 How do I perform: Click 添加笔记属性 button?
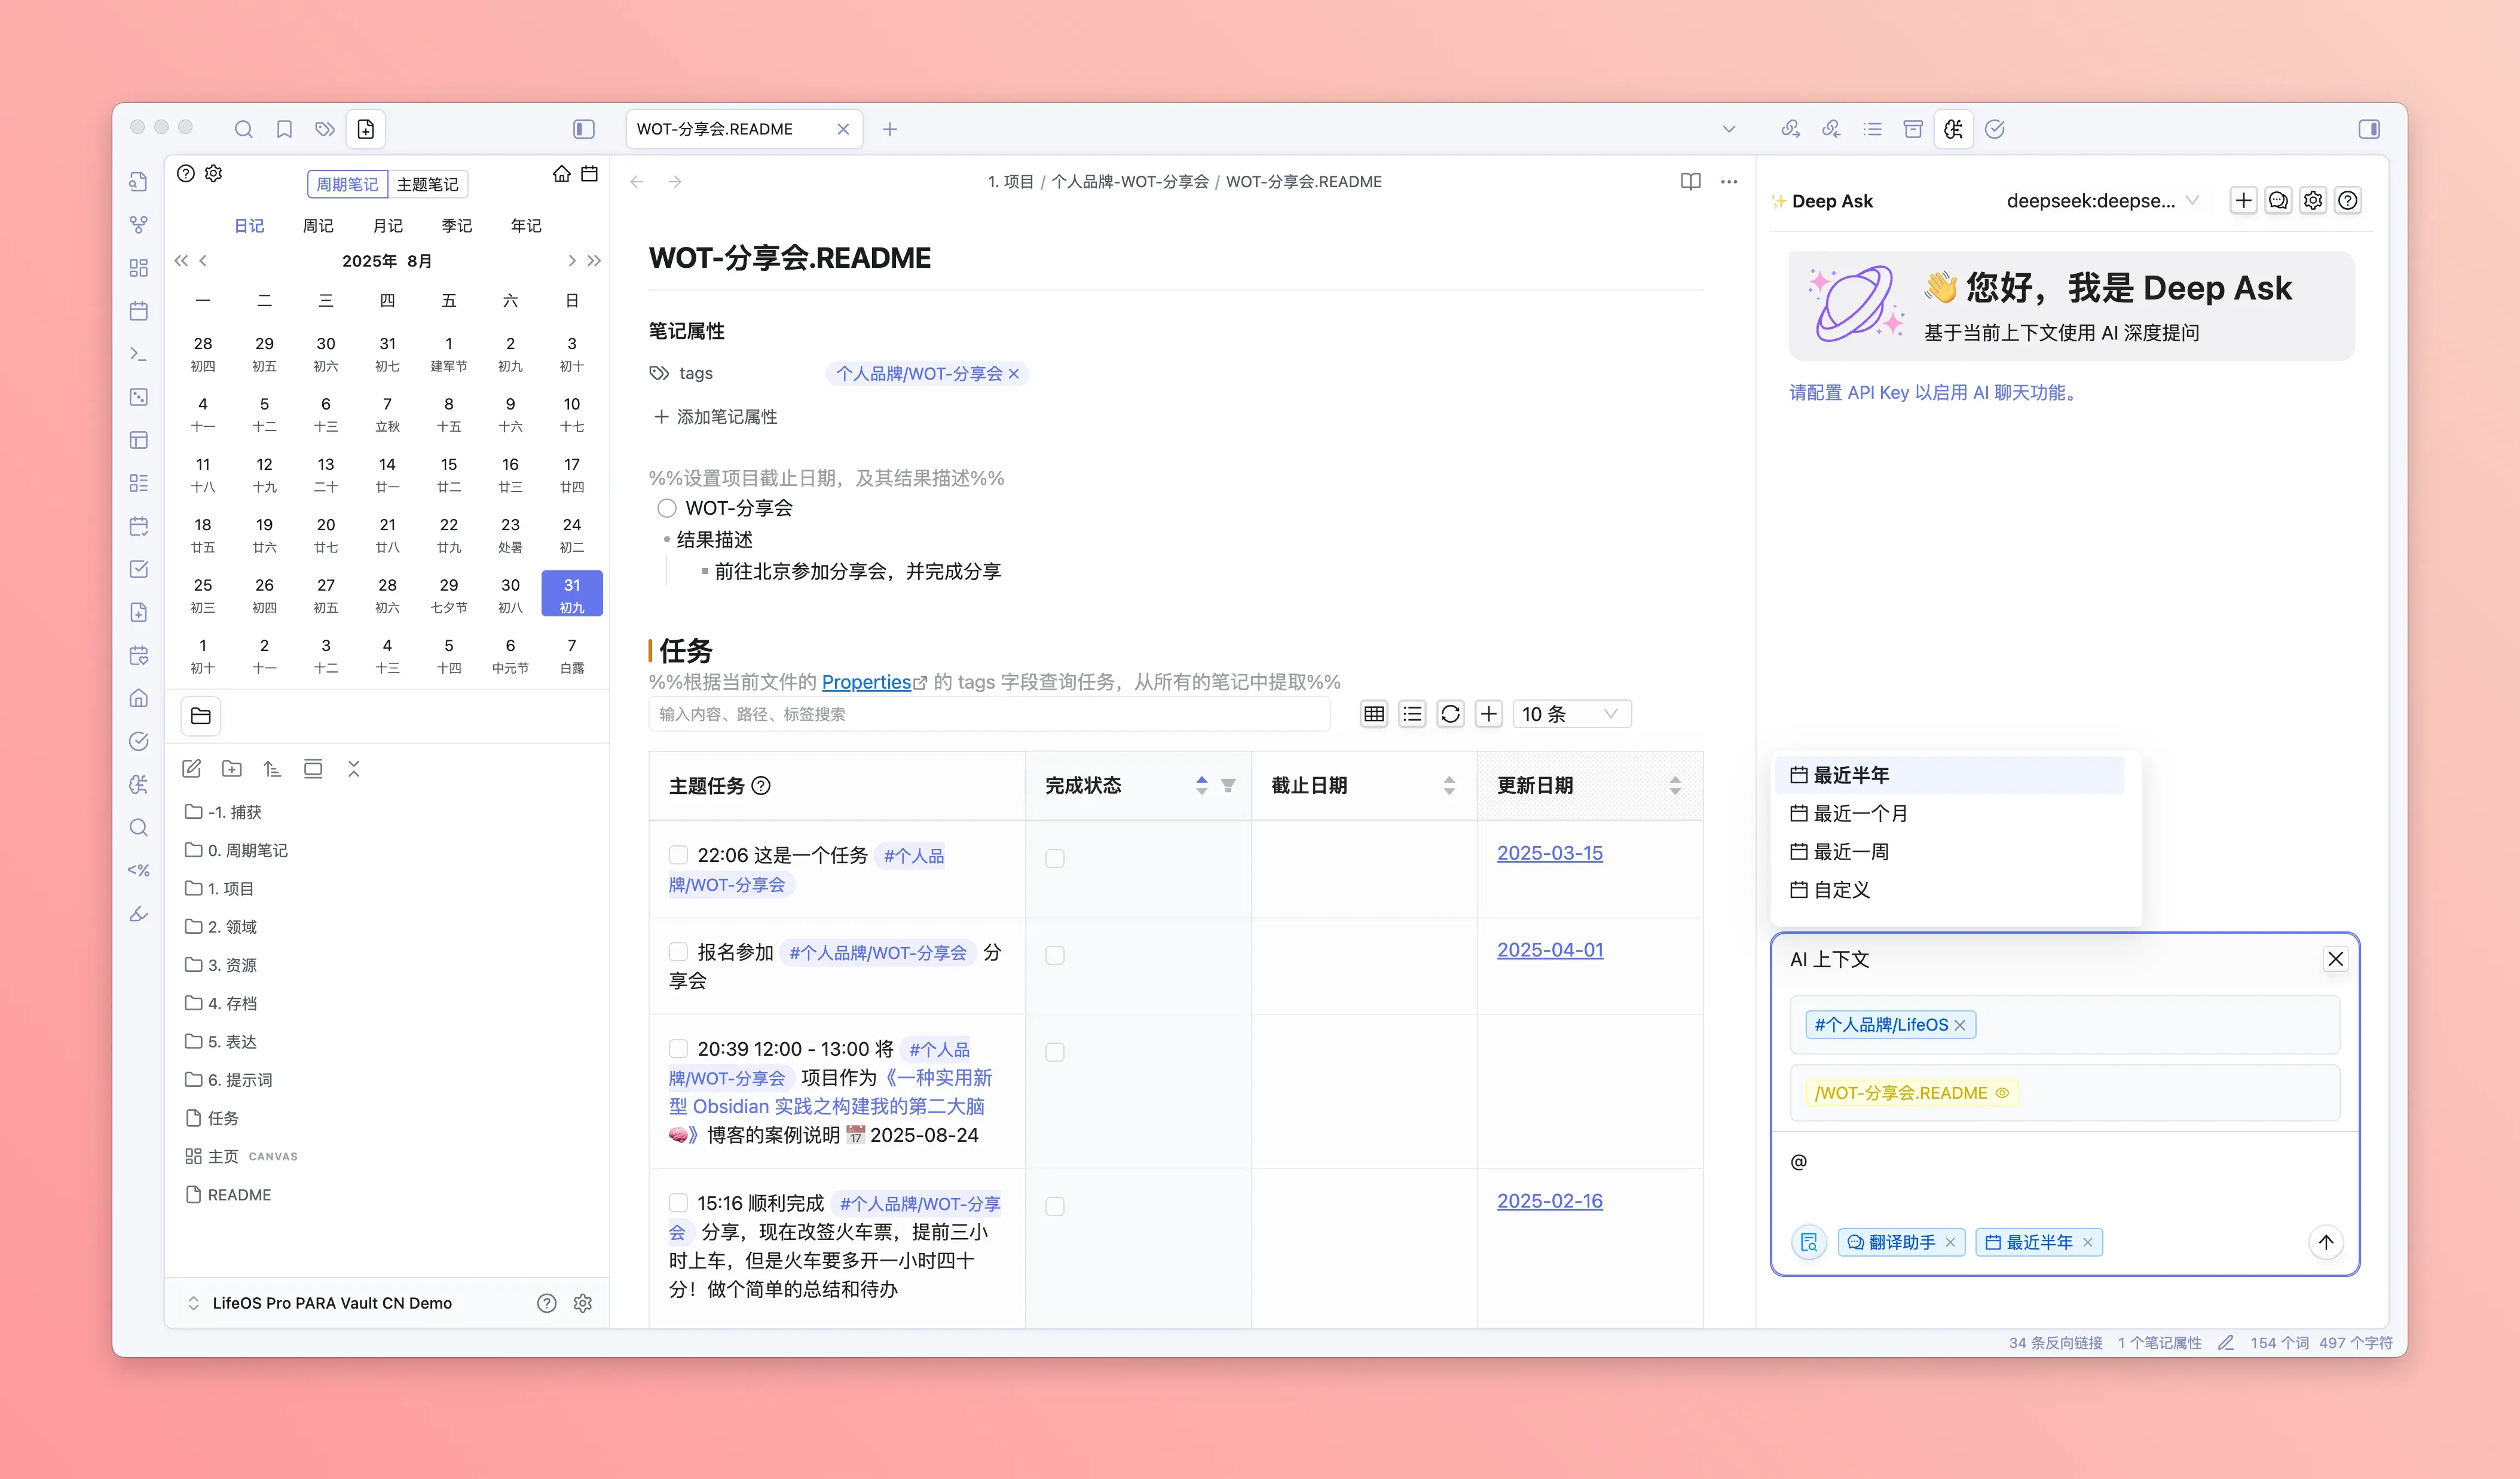[715, 417]
